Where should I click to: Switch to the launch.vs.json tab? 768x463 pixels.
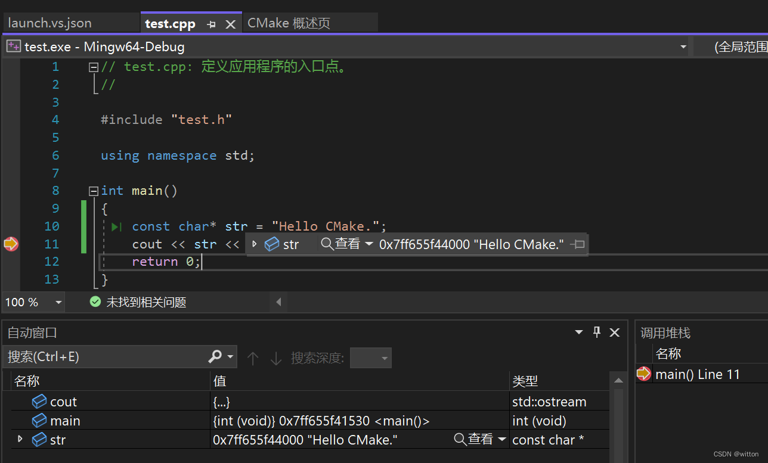pyautogui.click(x=52, y=22)
